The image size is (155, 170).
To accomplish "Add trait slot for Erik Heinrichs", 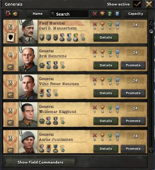I will pos(62,65).
